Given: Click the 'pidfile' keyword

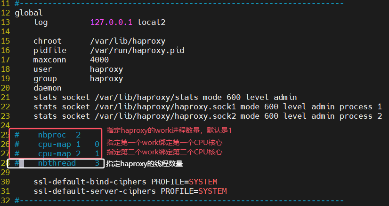Looking at the screenshot, I should point(50,51).
